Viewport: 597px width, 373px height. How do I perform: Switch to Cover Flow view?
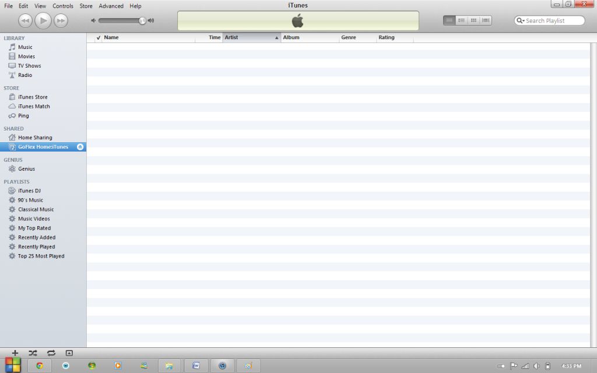[x=486, y=20]
